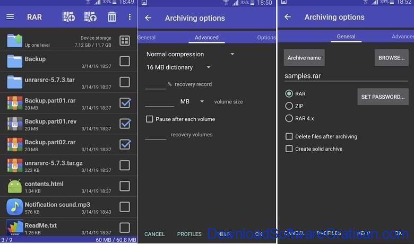Check the Notification sound.mp3 checkbox
This screenshot has height=244, width=414.
125,207
